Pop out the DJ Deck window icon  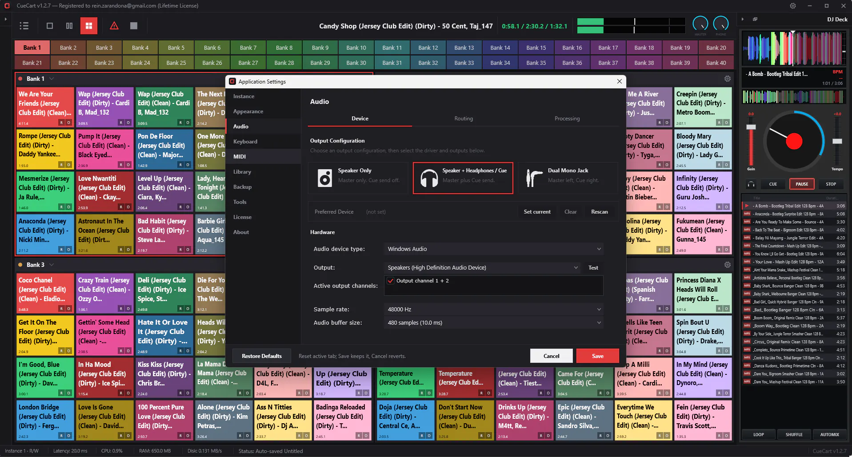pyautogui.click(x=755, y=19)
